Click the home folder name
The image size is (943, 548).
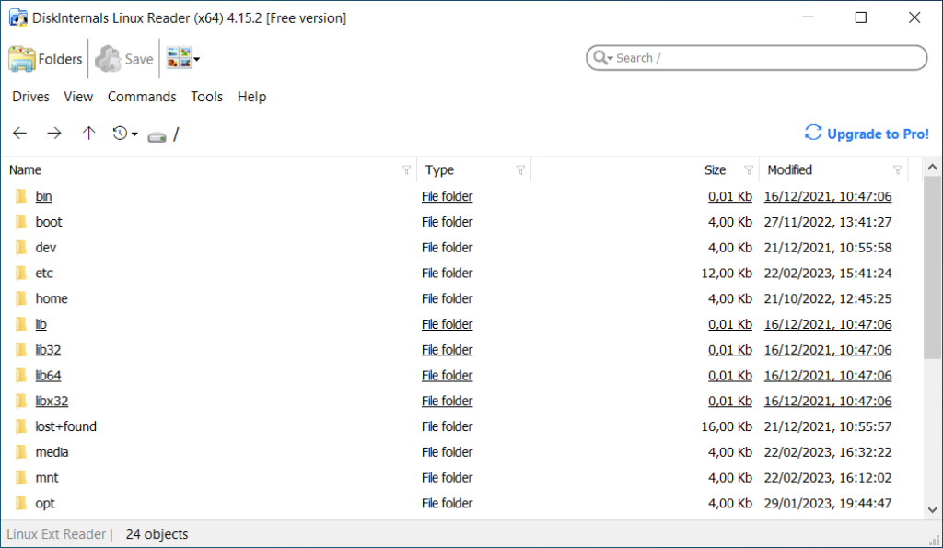point(52,298)
